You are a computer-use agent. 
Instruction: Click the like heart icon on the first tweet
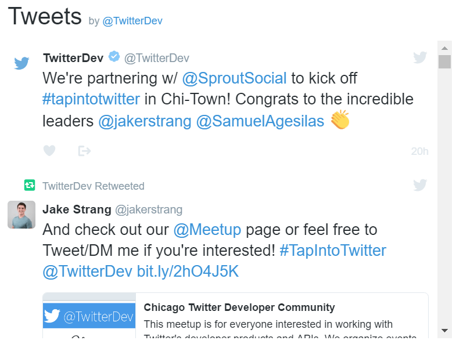coord(49,150)
